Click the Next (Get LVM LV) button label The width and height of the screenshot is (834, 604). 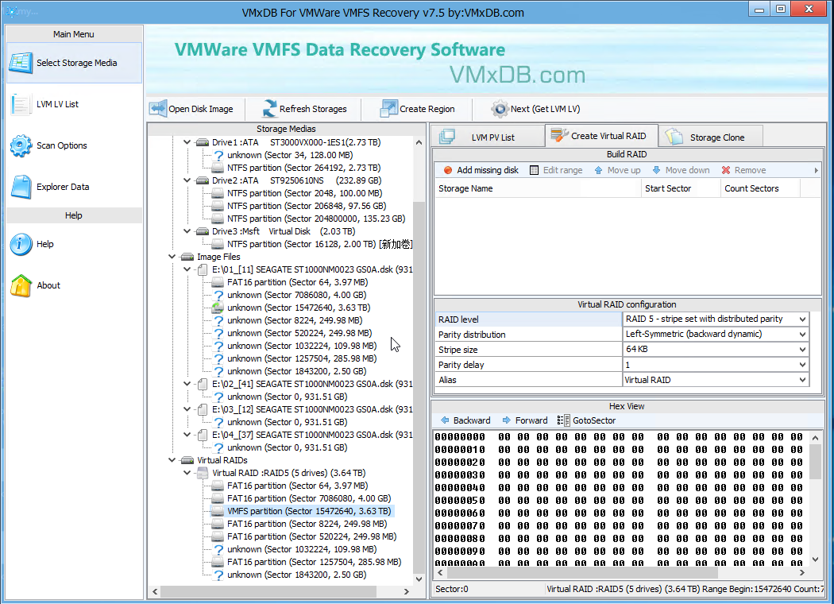[x=545, y=109]
